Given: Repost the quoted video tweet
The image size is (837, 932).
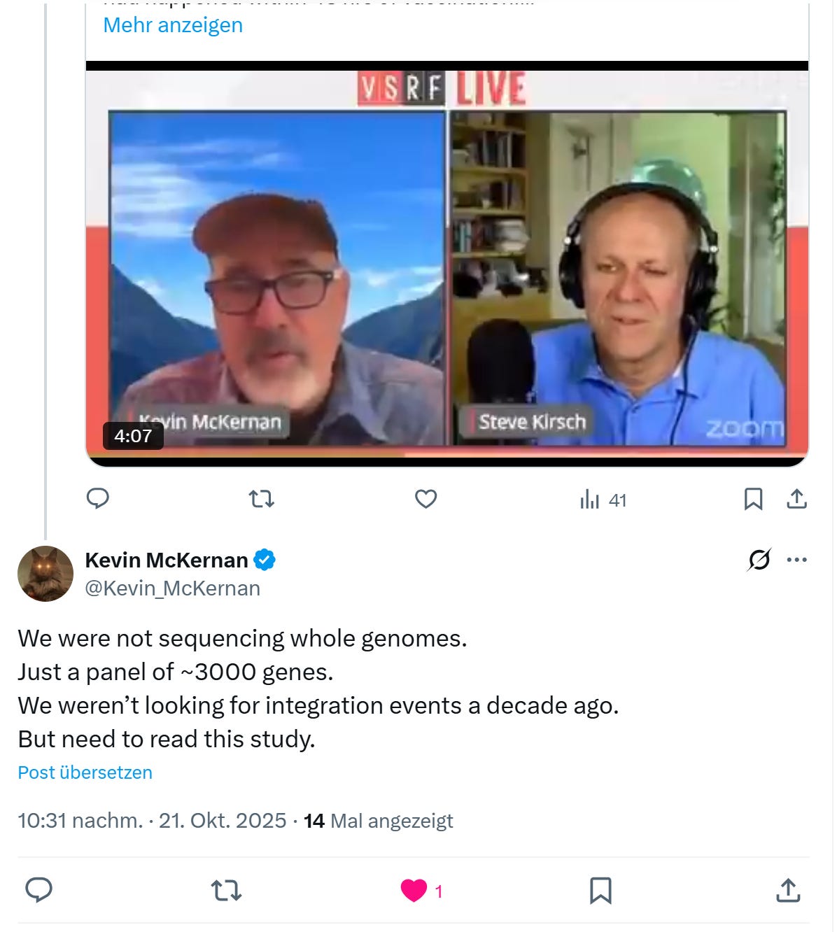Looking at the screenshot, I should click(262, 499).
